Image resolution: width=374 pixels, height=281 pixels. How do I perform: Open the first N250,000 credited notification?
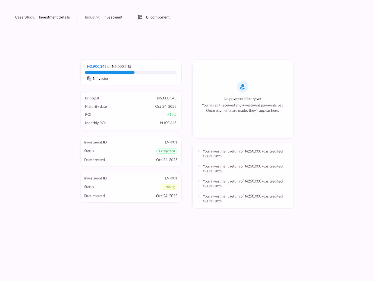(242, 151)
